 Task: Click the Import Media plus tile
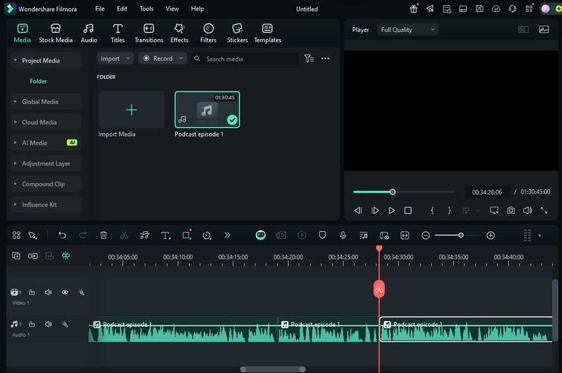[x=131, y=110]
